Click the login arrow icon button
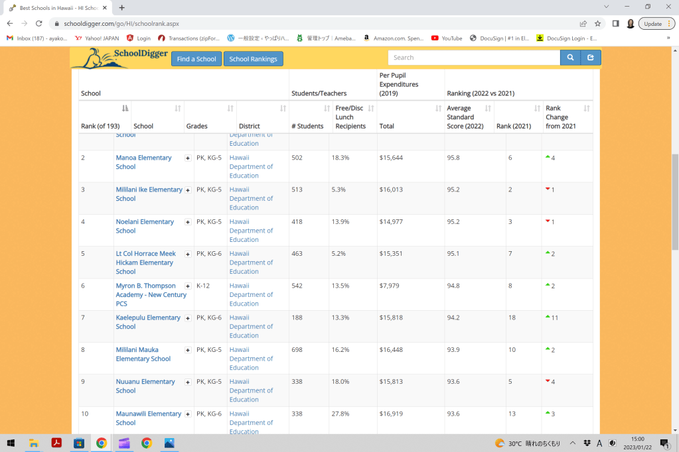This screenshot has height=452, width=679. pyautogui.click(x=590, y=58)
